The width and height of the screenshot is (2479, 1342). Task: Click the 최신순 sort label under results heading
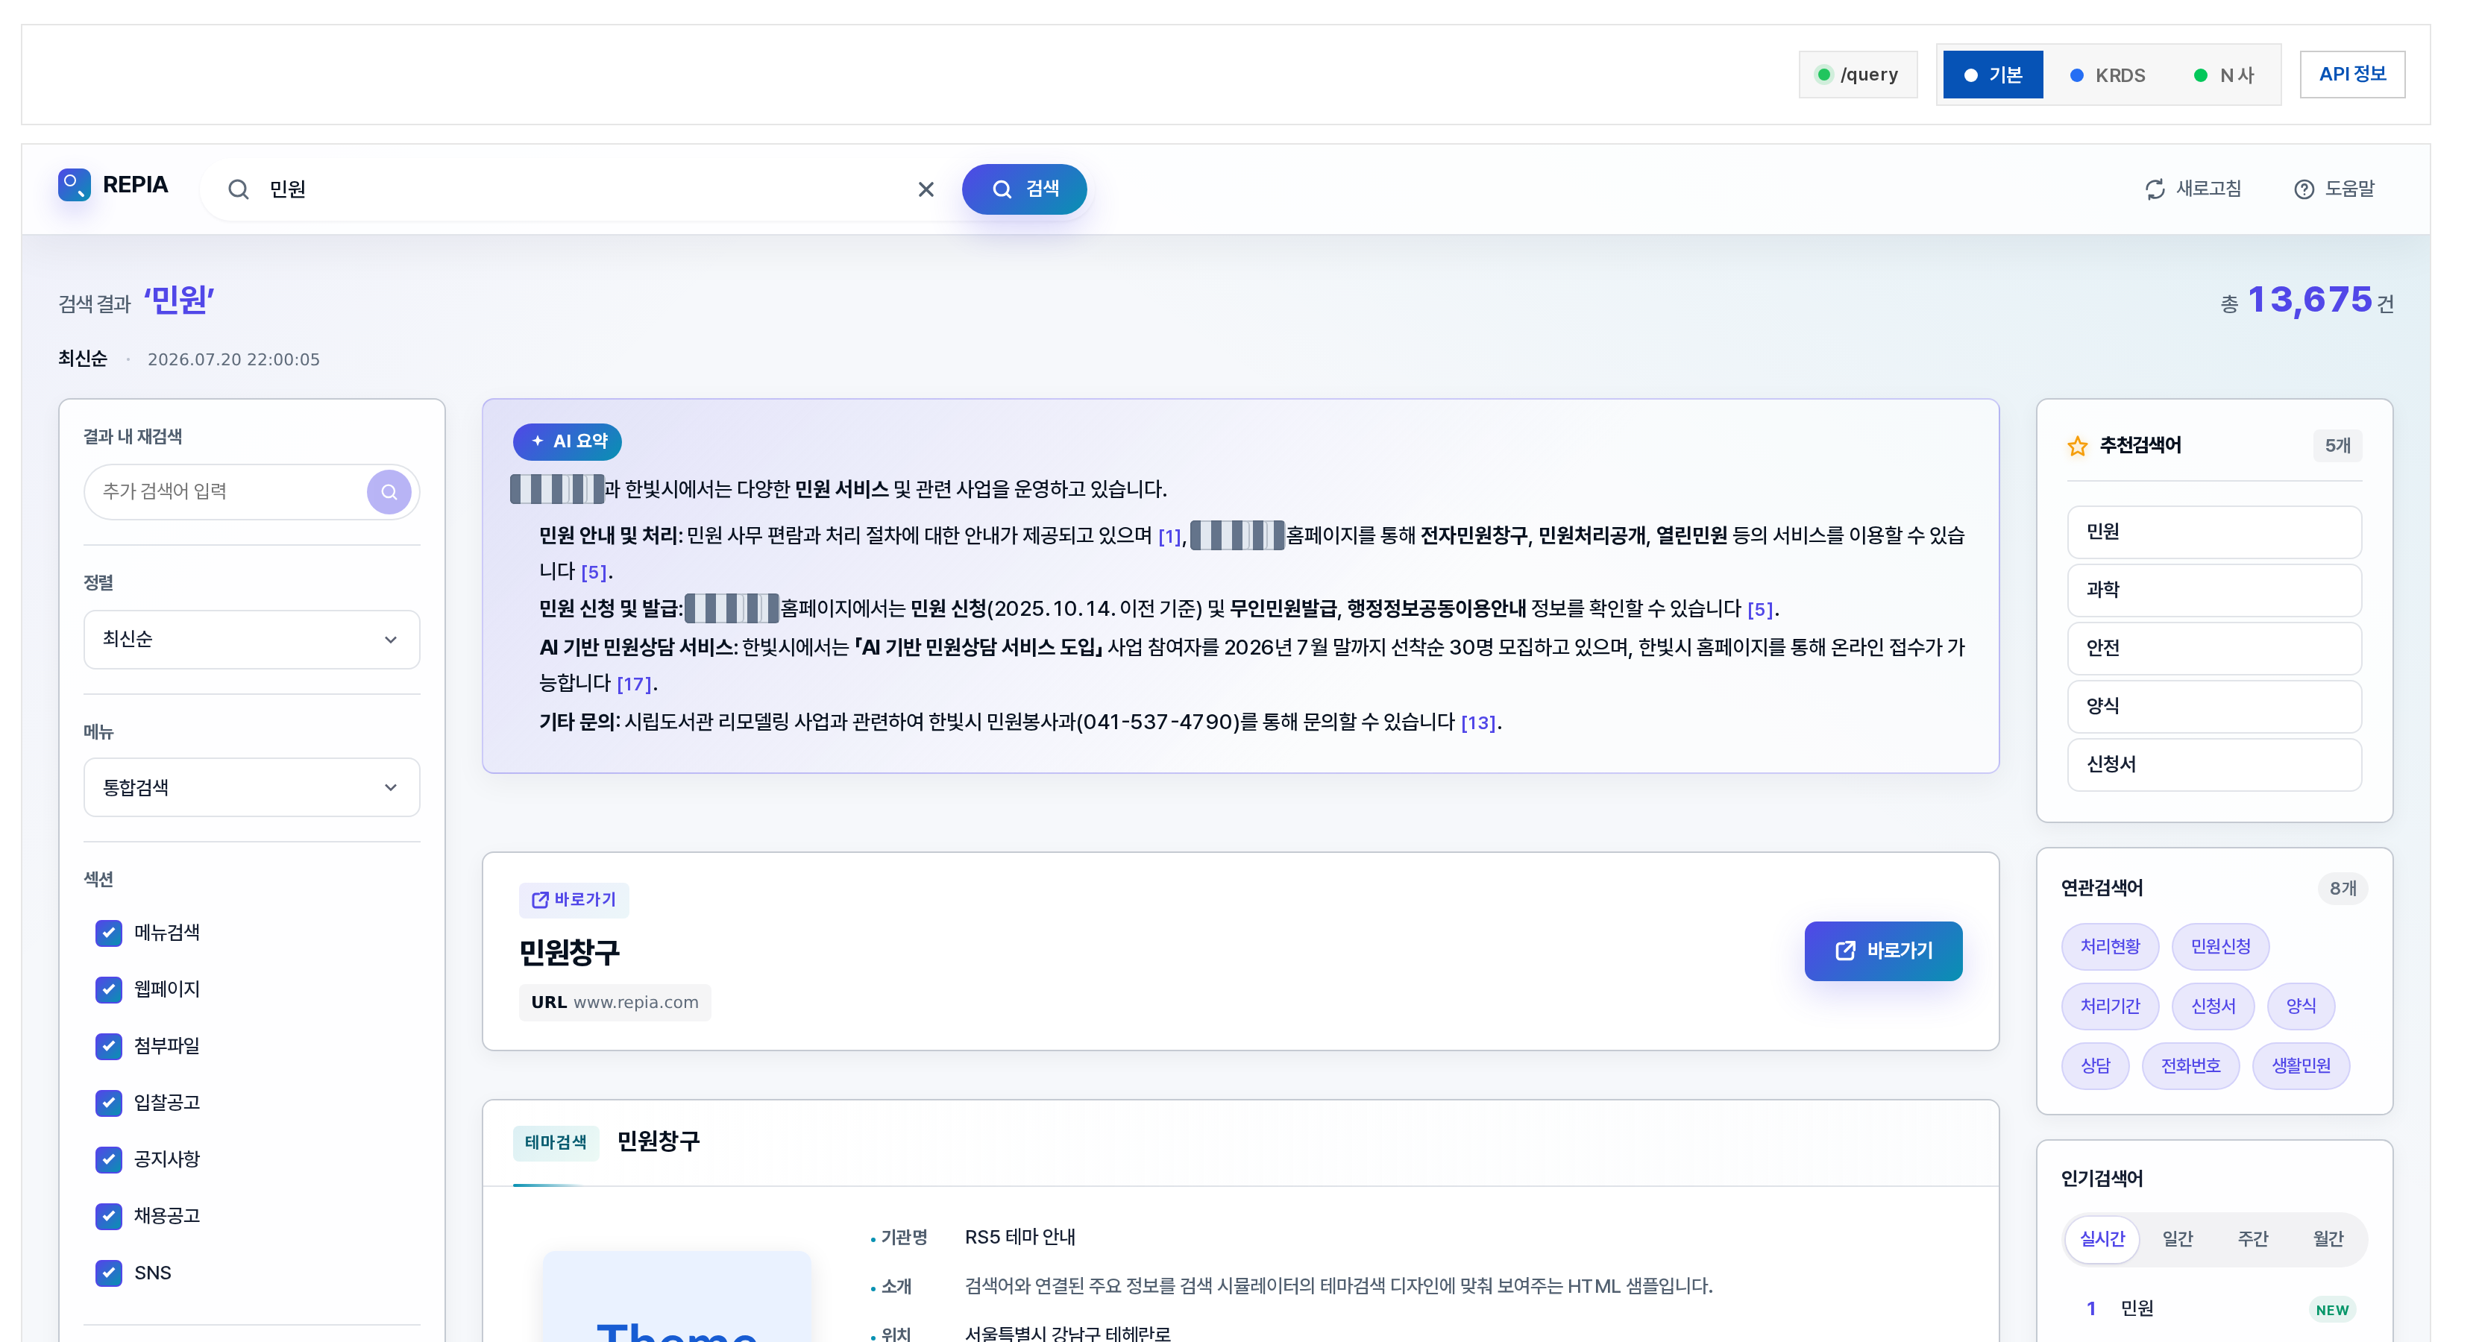click(83, 359)
